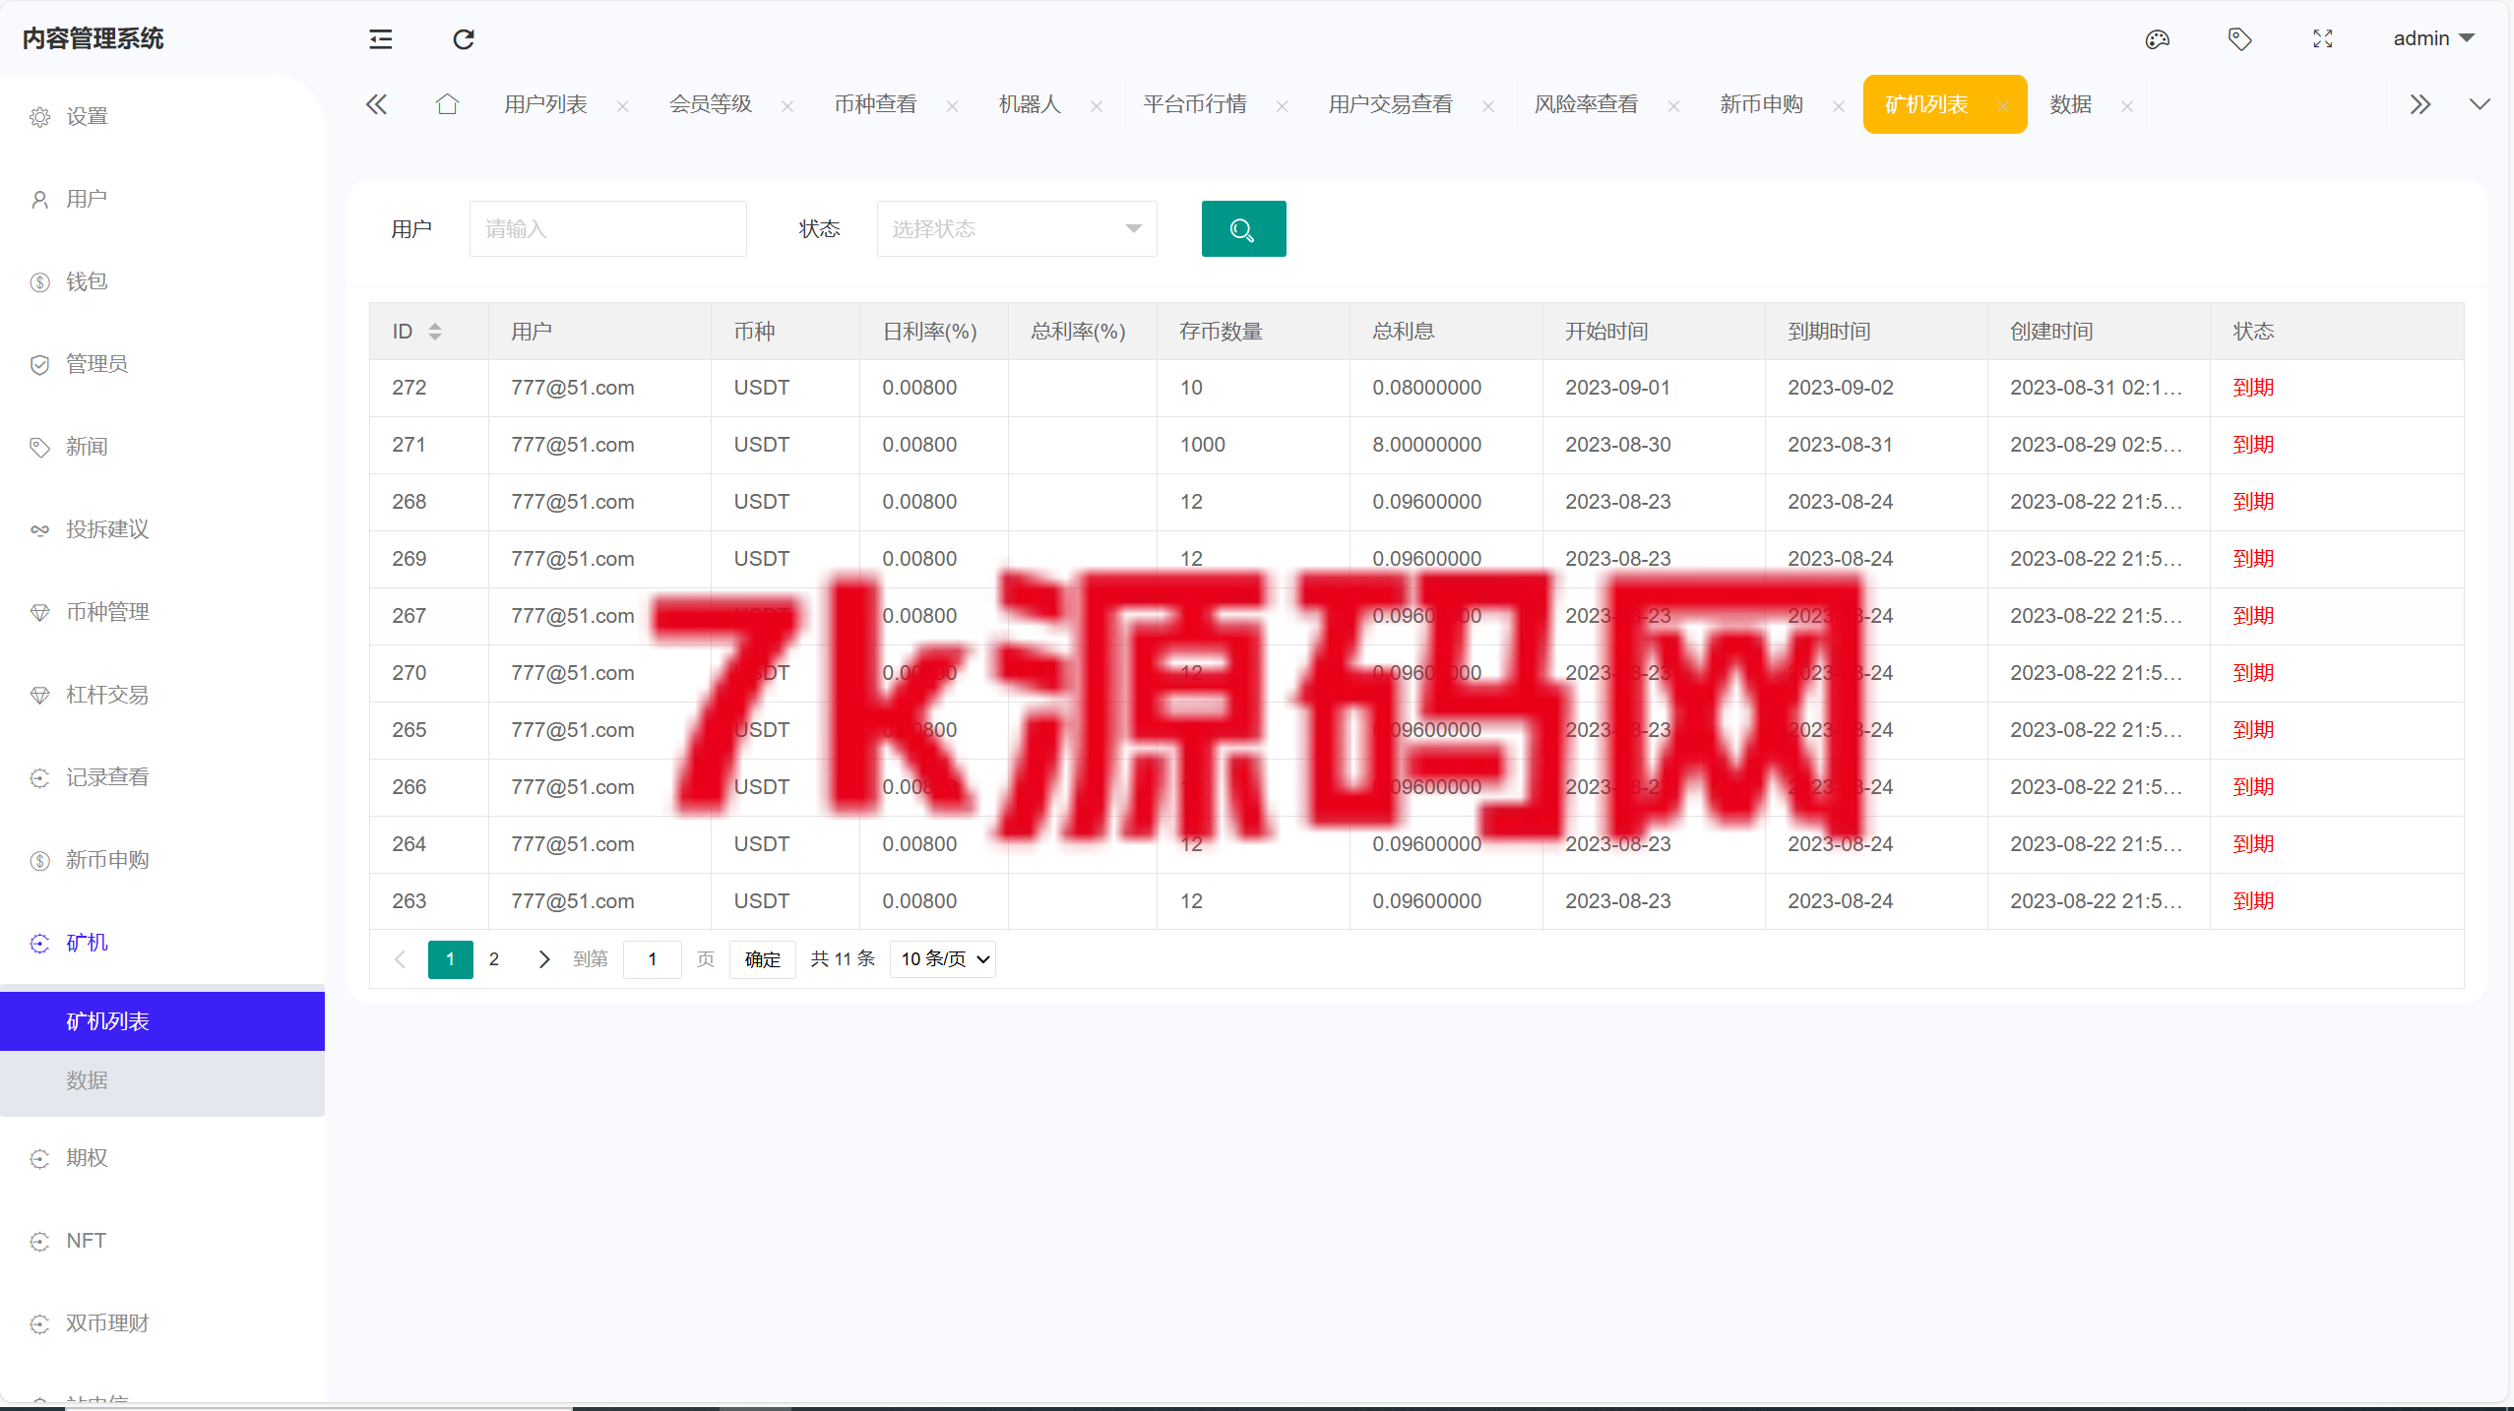
Task: Click the previous page arrow
Action: (400, 959)
